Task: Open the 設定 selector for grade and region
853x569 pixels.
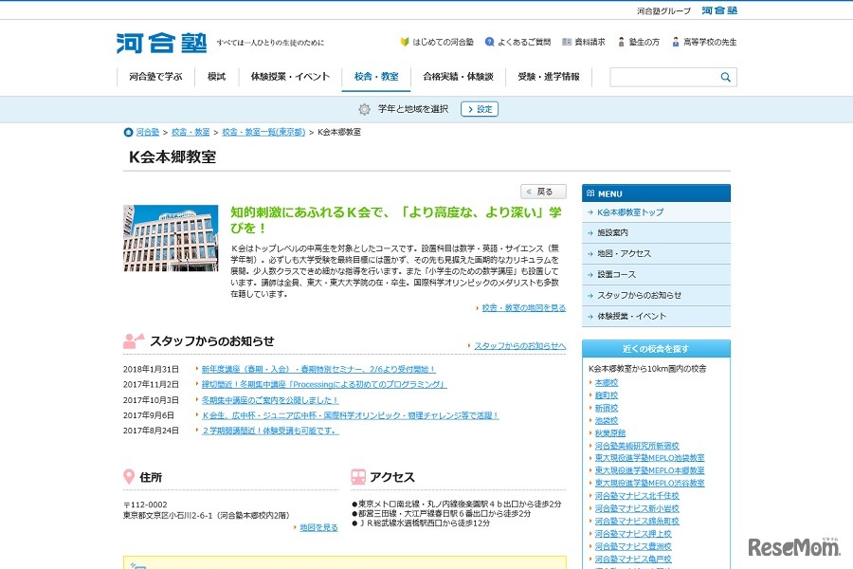Action: click(x=480, y=109)
